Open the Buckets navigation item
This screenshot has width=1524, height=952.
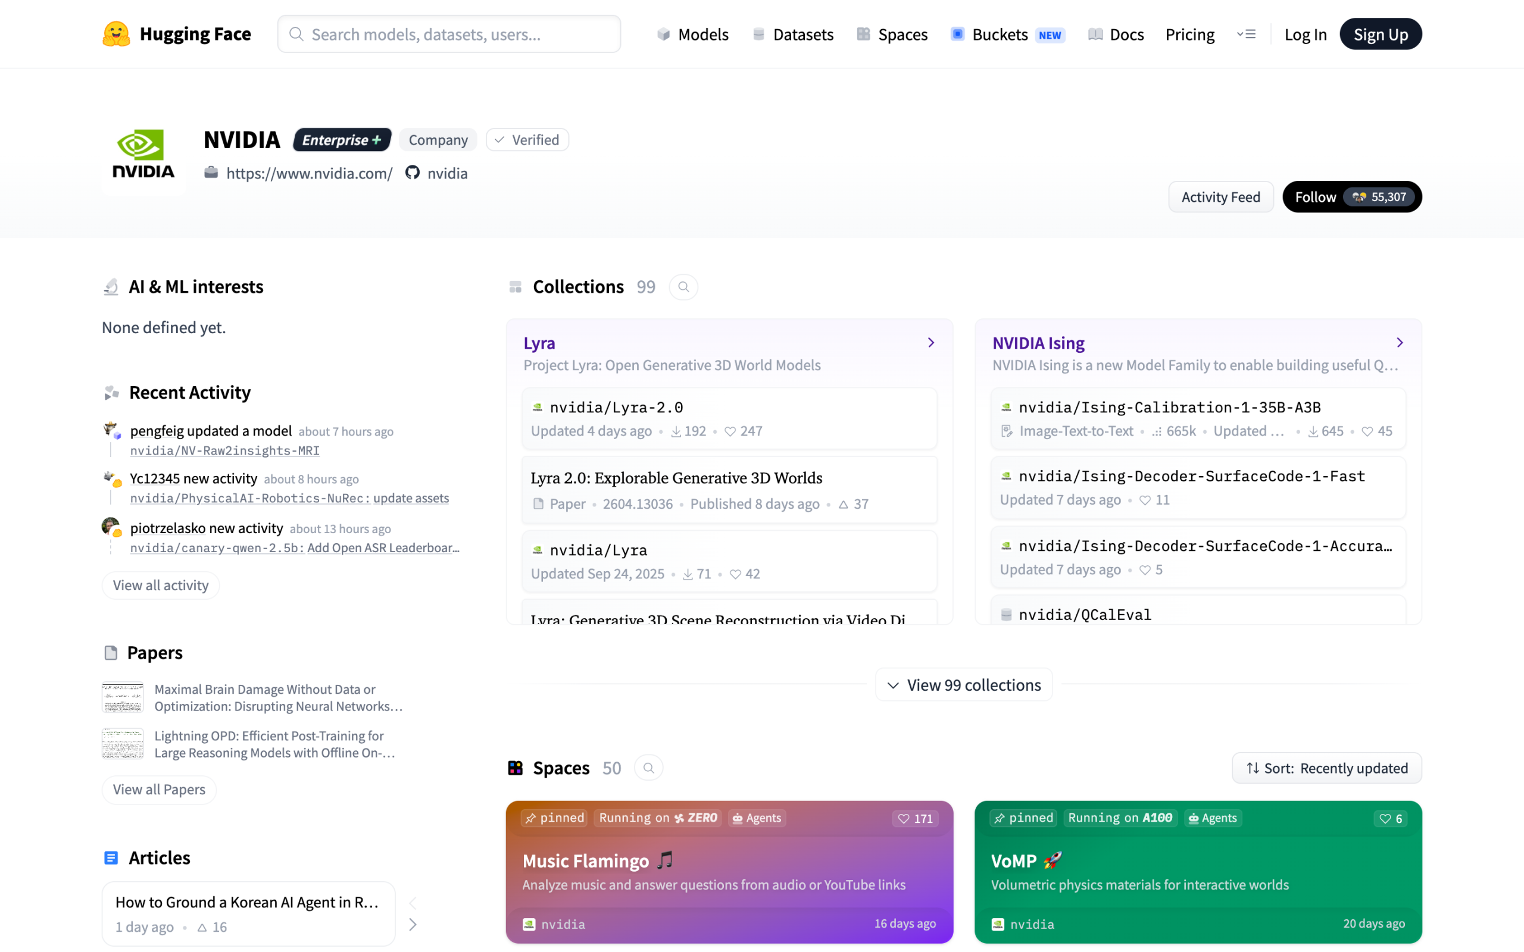coord(1000,34)
